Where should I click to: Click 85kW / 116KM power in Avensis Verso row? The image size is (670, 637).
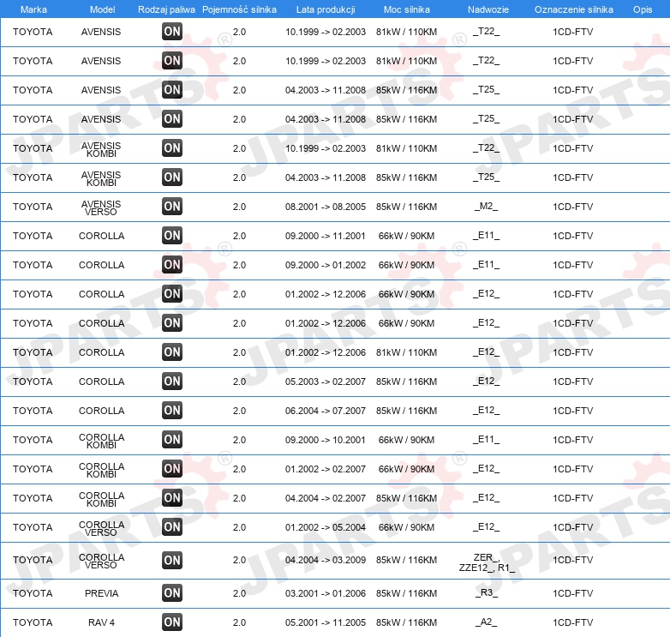(x=406, y=207)
